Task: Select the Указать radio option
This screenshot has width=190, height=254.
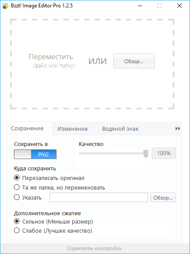Action: click(x=28, y=197)
